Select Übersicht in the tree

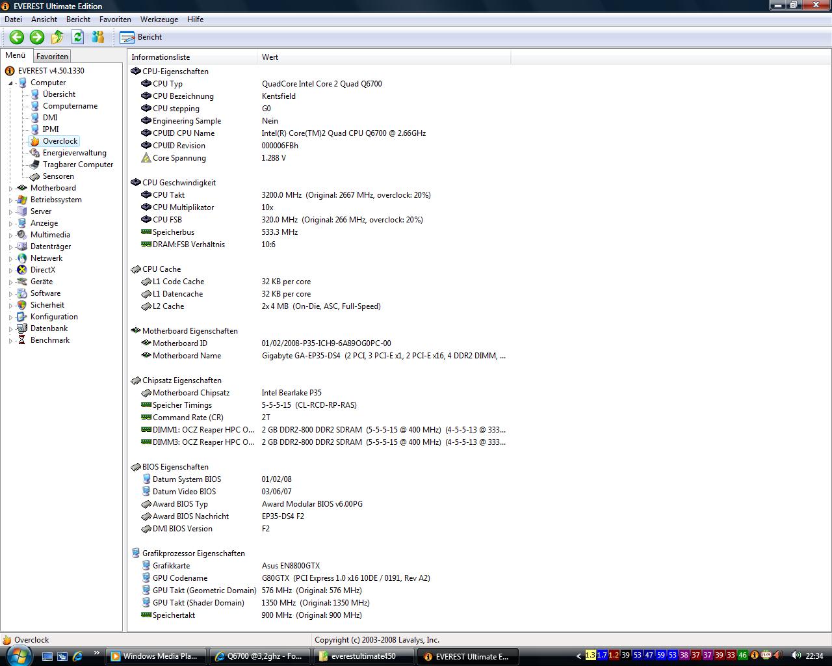click(59, 94)
